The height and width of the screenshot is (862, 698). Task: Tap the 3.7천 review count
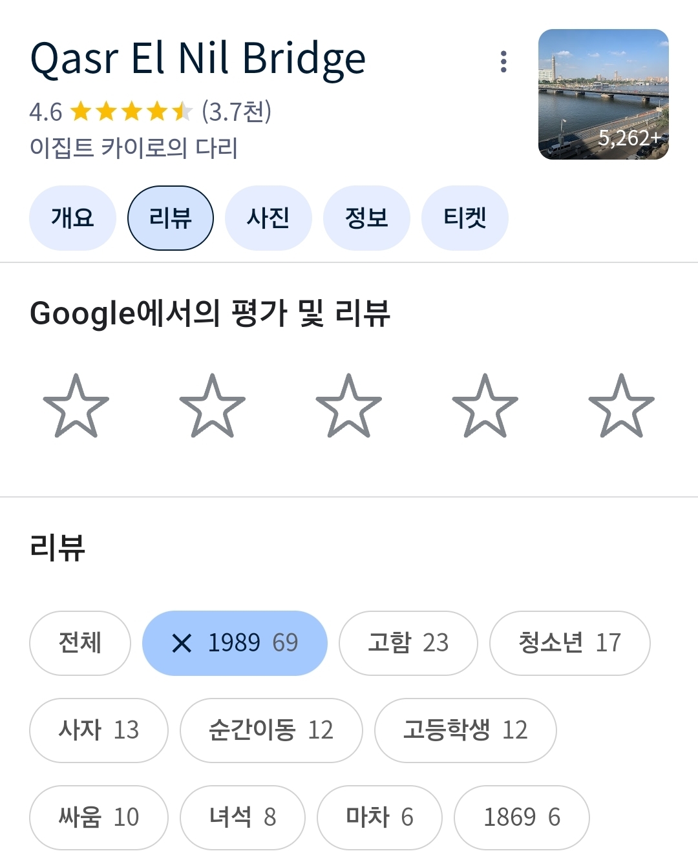(237, 111)
